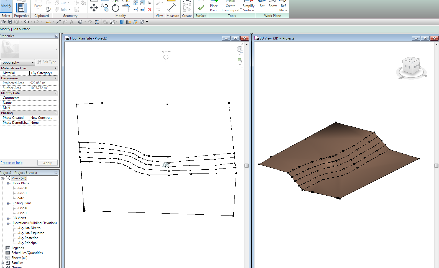The height and width of the screenshot is (268, 439).
Task: Click the Undo arrow icon
Action: click(26, 22)
